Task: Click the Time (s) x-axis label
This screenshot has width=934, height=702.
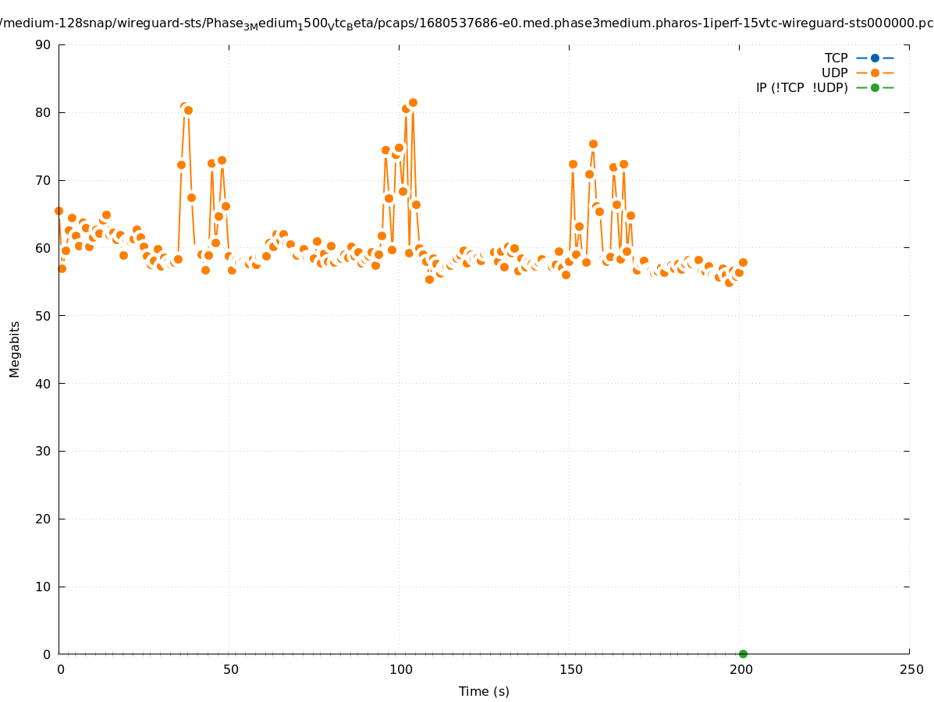Action: (484, 691)
